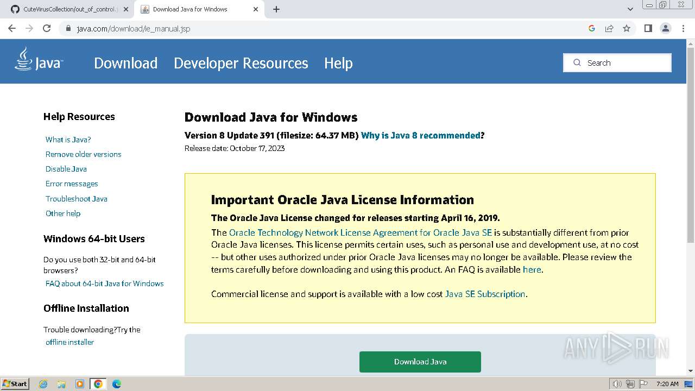This screenshot has height=391, width=695.
Task: Open Microsoft Edge from taskbar
Action: pos(117,384)
